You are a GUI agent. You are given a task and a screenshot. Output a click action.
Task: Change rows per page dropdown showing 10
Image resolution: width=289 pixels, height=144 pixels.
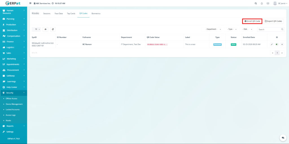click(37, 29)
